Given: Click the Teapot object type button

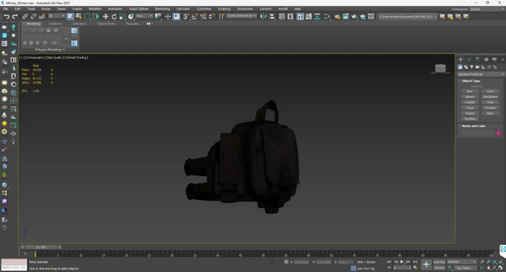Looking at the screenshot, I should click(470, 113).
